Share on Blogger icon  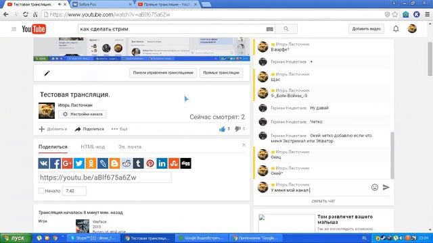[x=114, y=163]
